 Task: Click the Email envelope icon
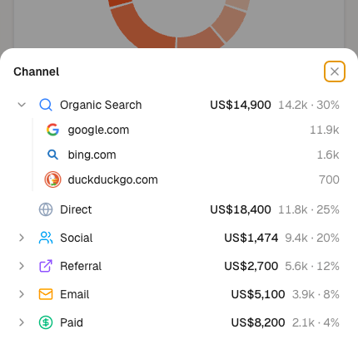tap(46, 294)
